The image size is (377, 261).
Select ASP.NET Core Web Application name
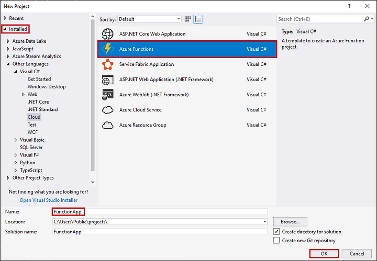point(152,34)
